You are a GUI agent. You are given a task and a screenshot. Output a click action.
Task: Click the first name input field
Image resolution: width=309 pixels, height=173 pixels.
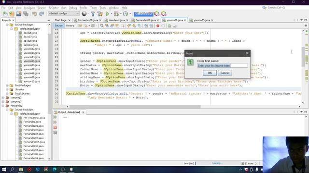tap(223, 65)
